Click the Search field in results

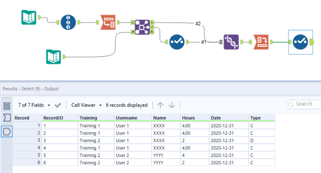tap(304, 104)
